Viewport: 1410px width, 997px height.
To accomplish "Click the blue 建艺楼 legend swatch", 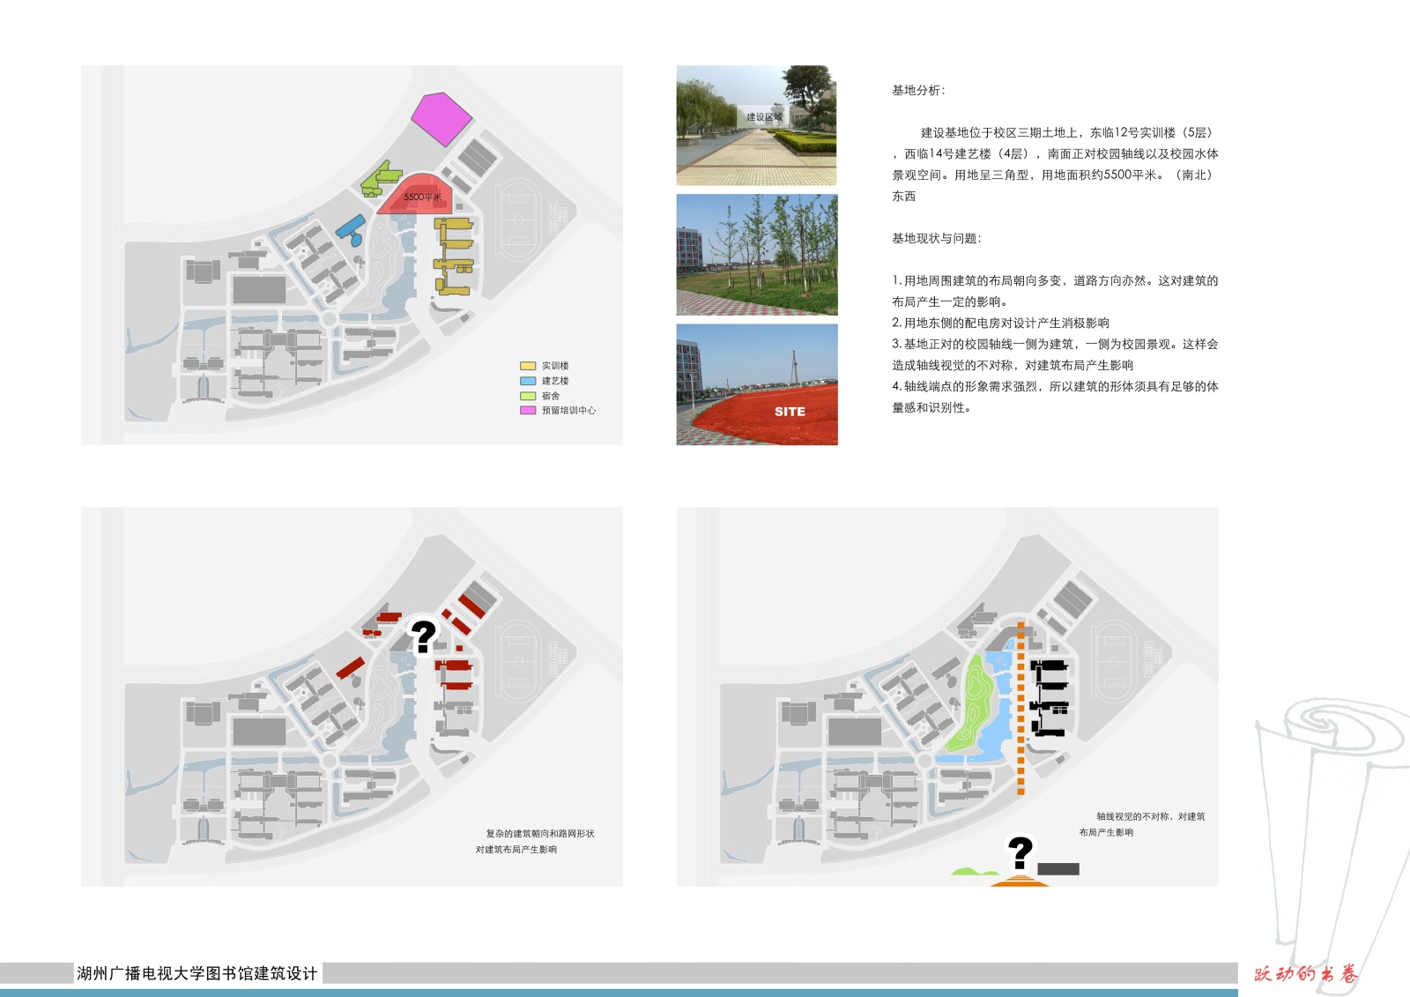I will [x=528, y=381].
